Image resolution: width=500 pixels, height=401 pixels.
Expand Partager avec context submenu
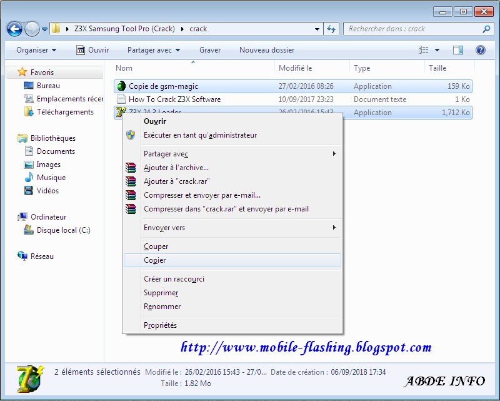(232, 154)
